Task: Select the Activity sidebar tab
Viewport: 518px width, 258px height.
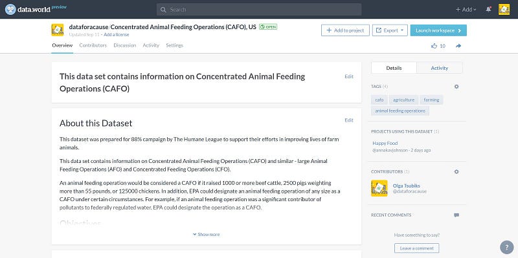Action: [440, 68]
